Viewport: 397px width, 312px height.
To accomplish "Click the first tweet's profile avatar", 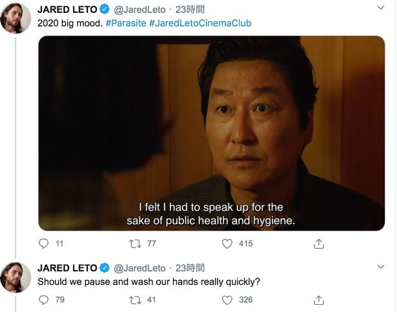I will click(x=15, y=18).
